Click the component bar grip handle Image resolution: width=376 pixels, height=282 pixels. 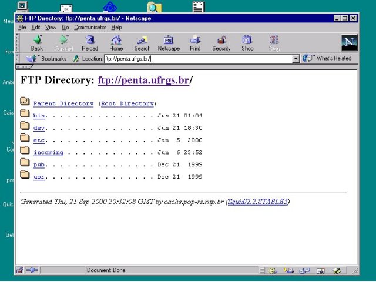[262, 271]
